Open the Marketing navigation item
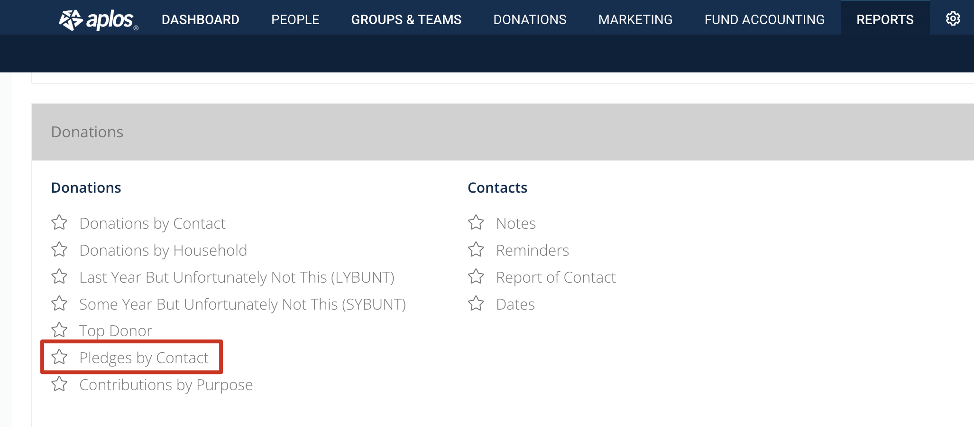Viewport: 974px width, 427px height. (x=635, y=19)
